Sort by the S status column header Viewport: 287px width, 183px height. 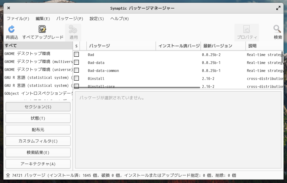(76, 46)
